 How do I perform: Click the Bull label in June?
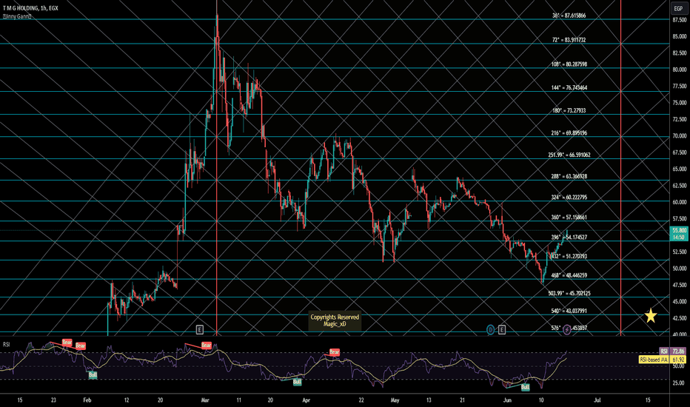point(525,387)
